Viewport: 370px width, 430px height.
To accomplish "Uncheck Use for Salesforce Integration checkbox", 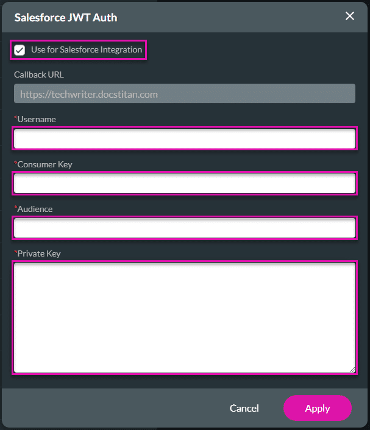I will (20, 50).
